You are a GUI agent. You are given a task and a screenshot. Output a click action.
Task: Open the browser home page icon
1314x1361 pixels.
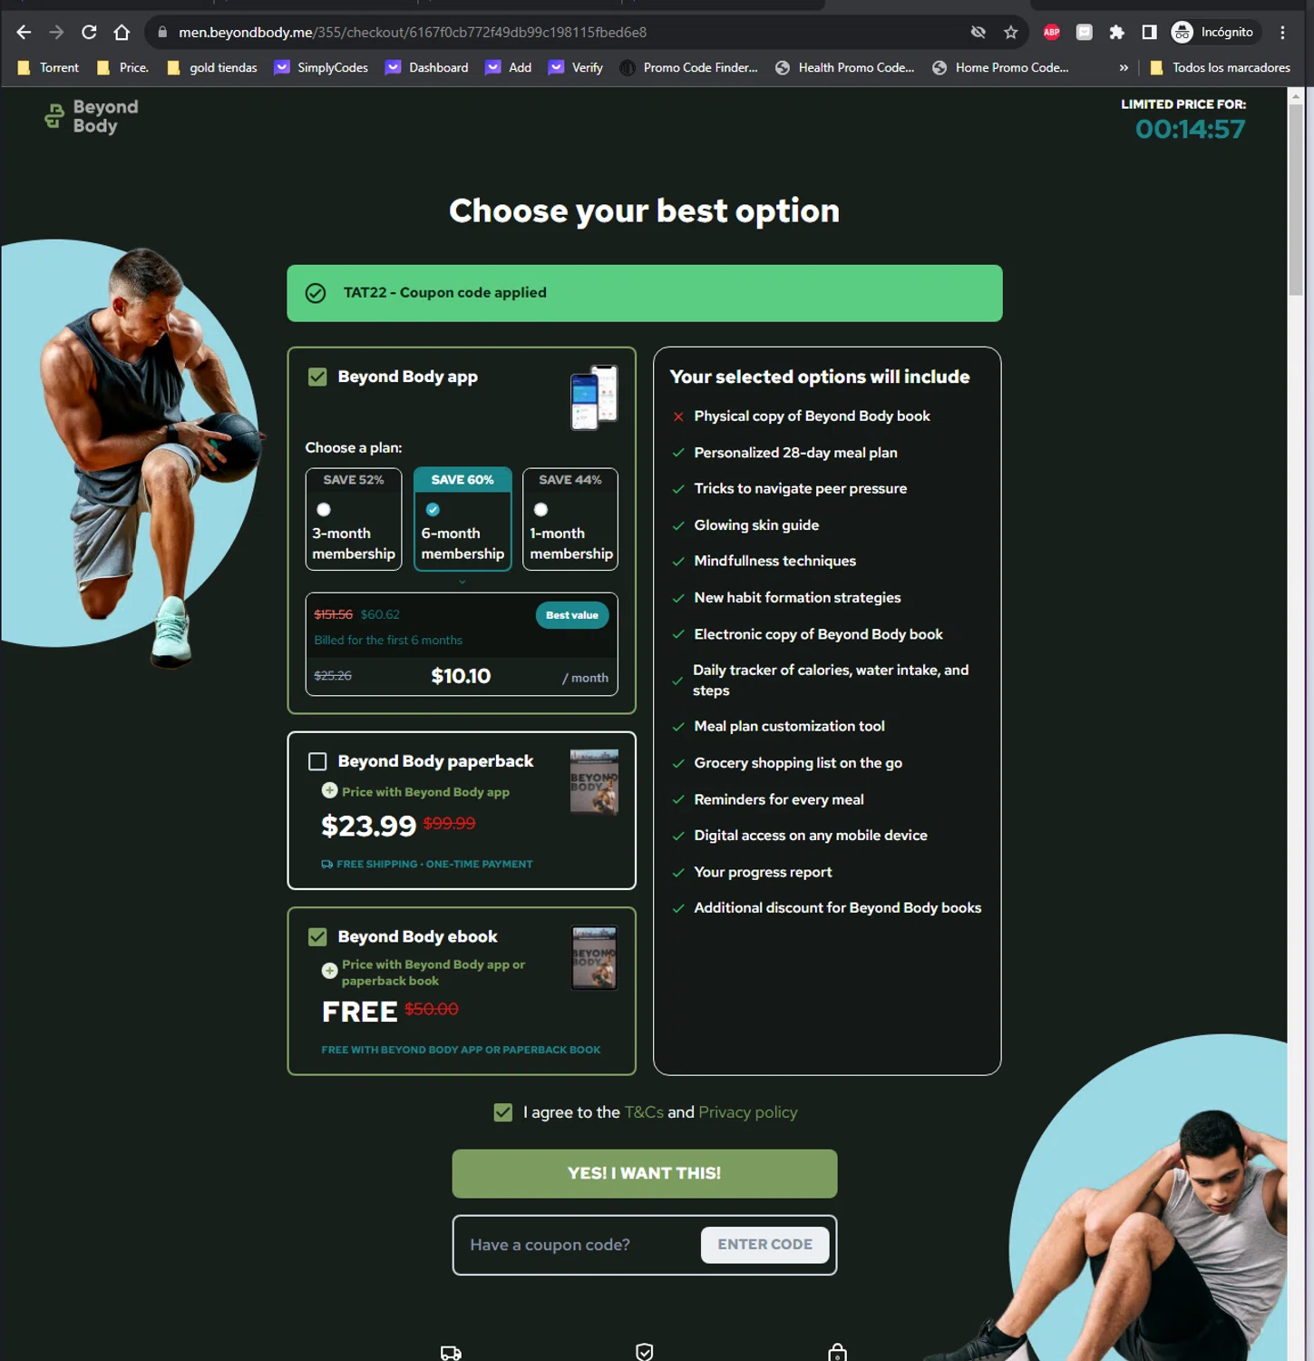tap(122, 33)
